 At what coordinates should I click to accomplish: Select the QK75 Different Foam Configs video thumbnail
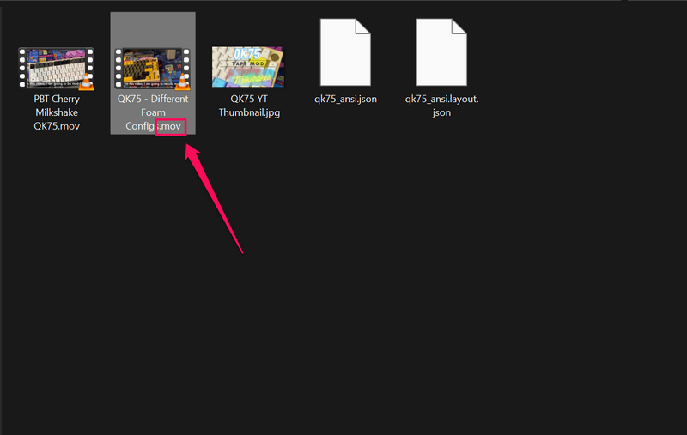[x=153, y=69]
